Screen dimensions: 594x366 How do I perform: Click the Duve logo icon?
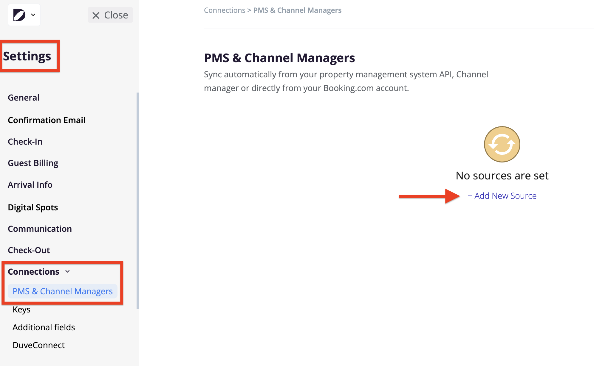[19, 15]
